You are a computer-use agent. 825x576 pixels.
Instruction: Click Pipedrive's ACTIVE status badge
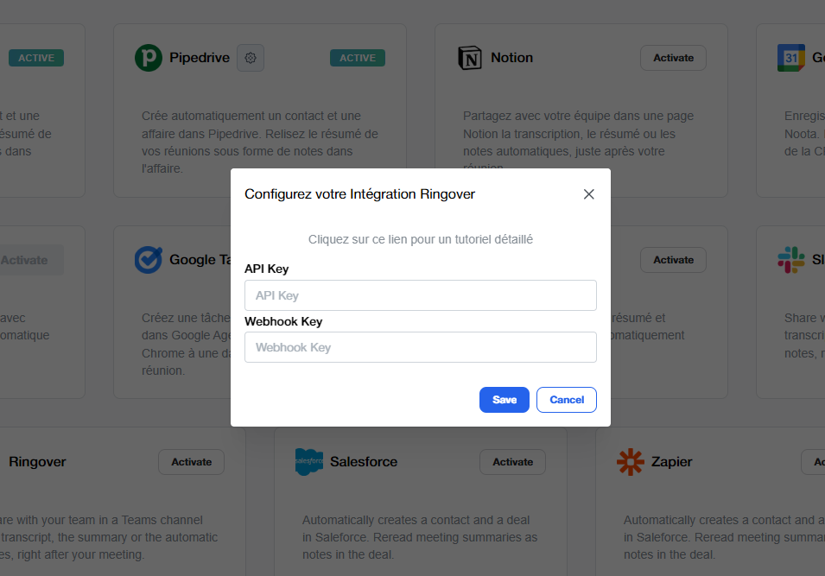click(x=358, y=58)
